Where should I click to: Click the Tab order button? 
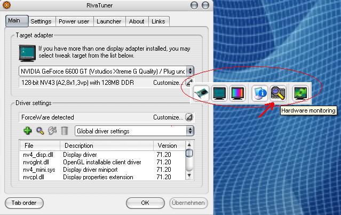point(24,203)
